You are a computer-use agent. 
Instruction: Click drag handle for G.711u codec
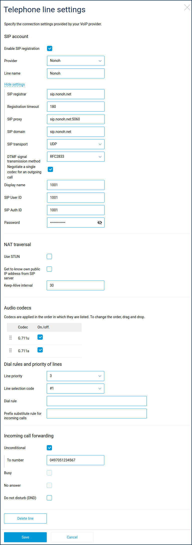(x=10, y=338)
